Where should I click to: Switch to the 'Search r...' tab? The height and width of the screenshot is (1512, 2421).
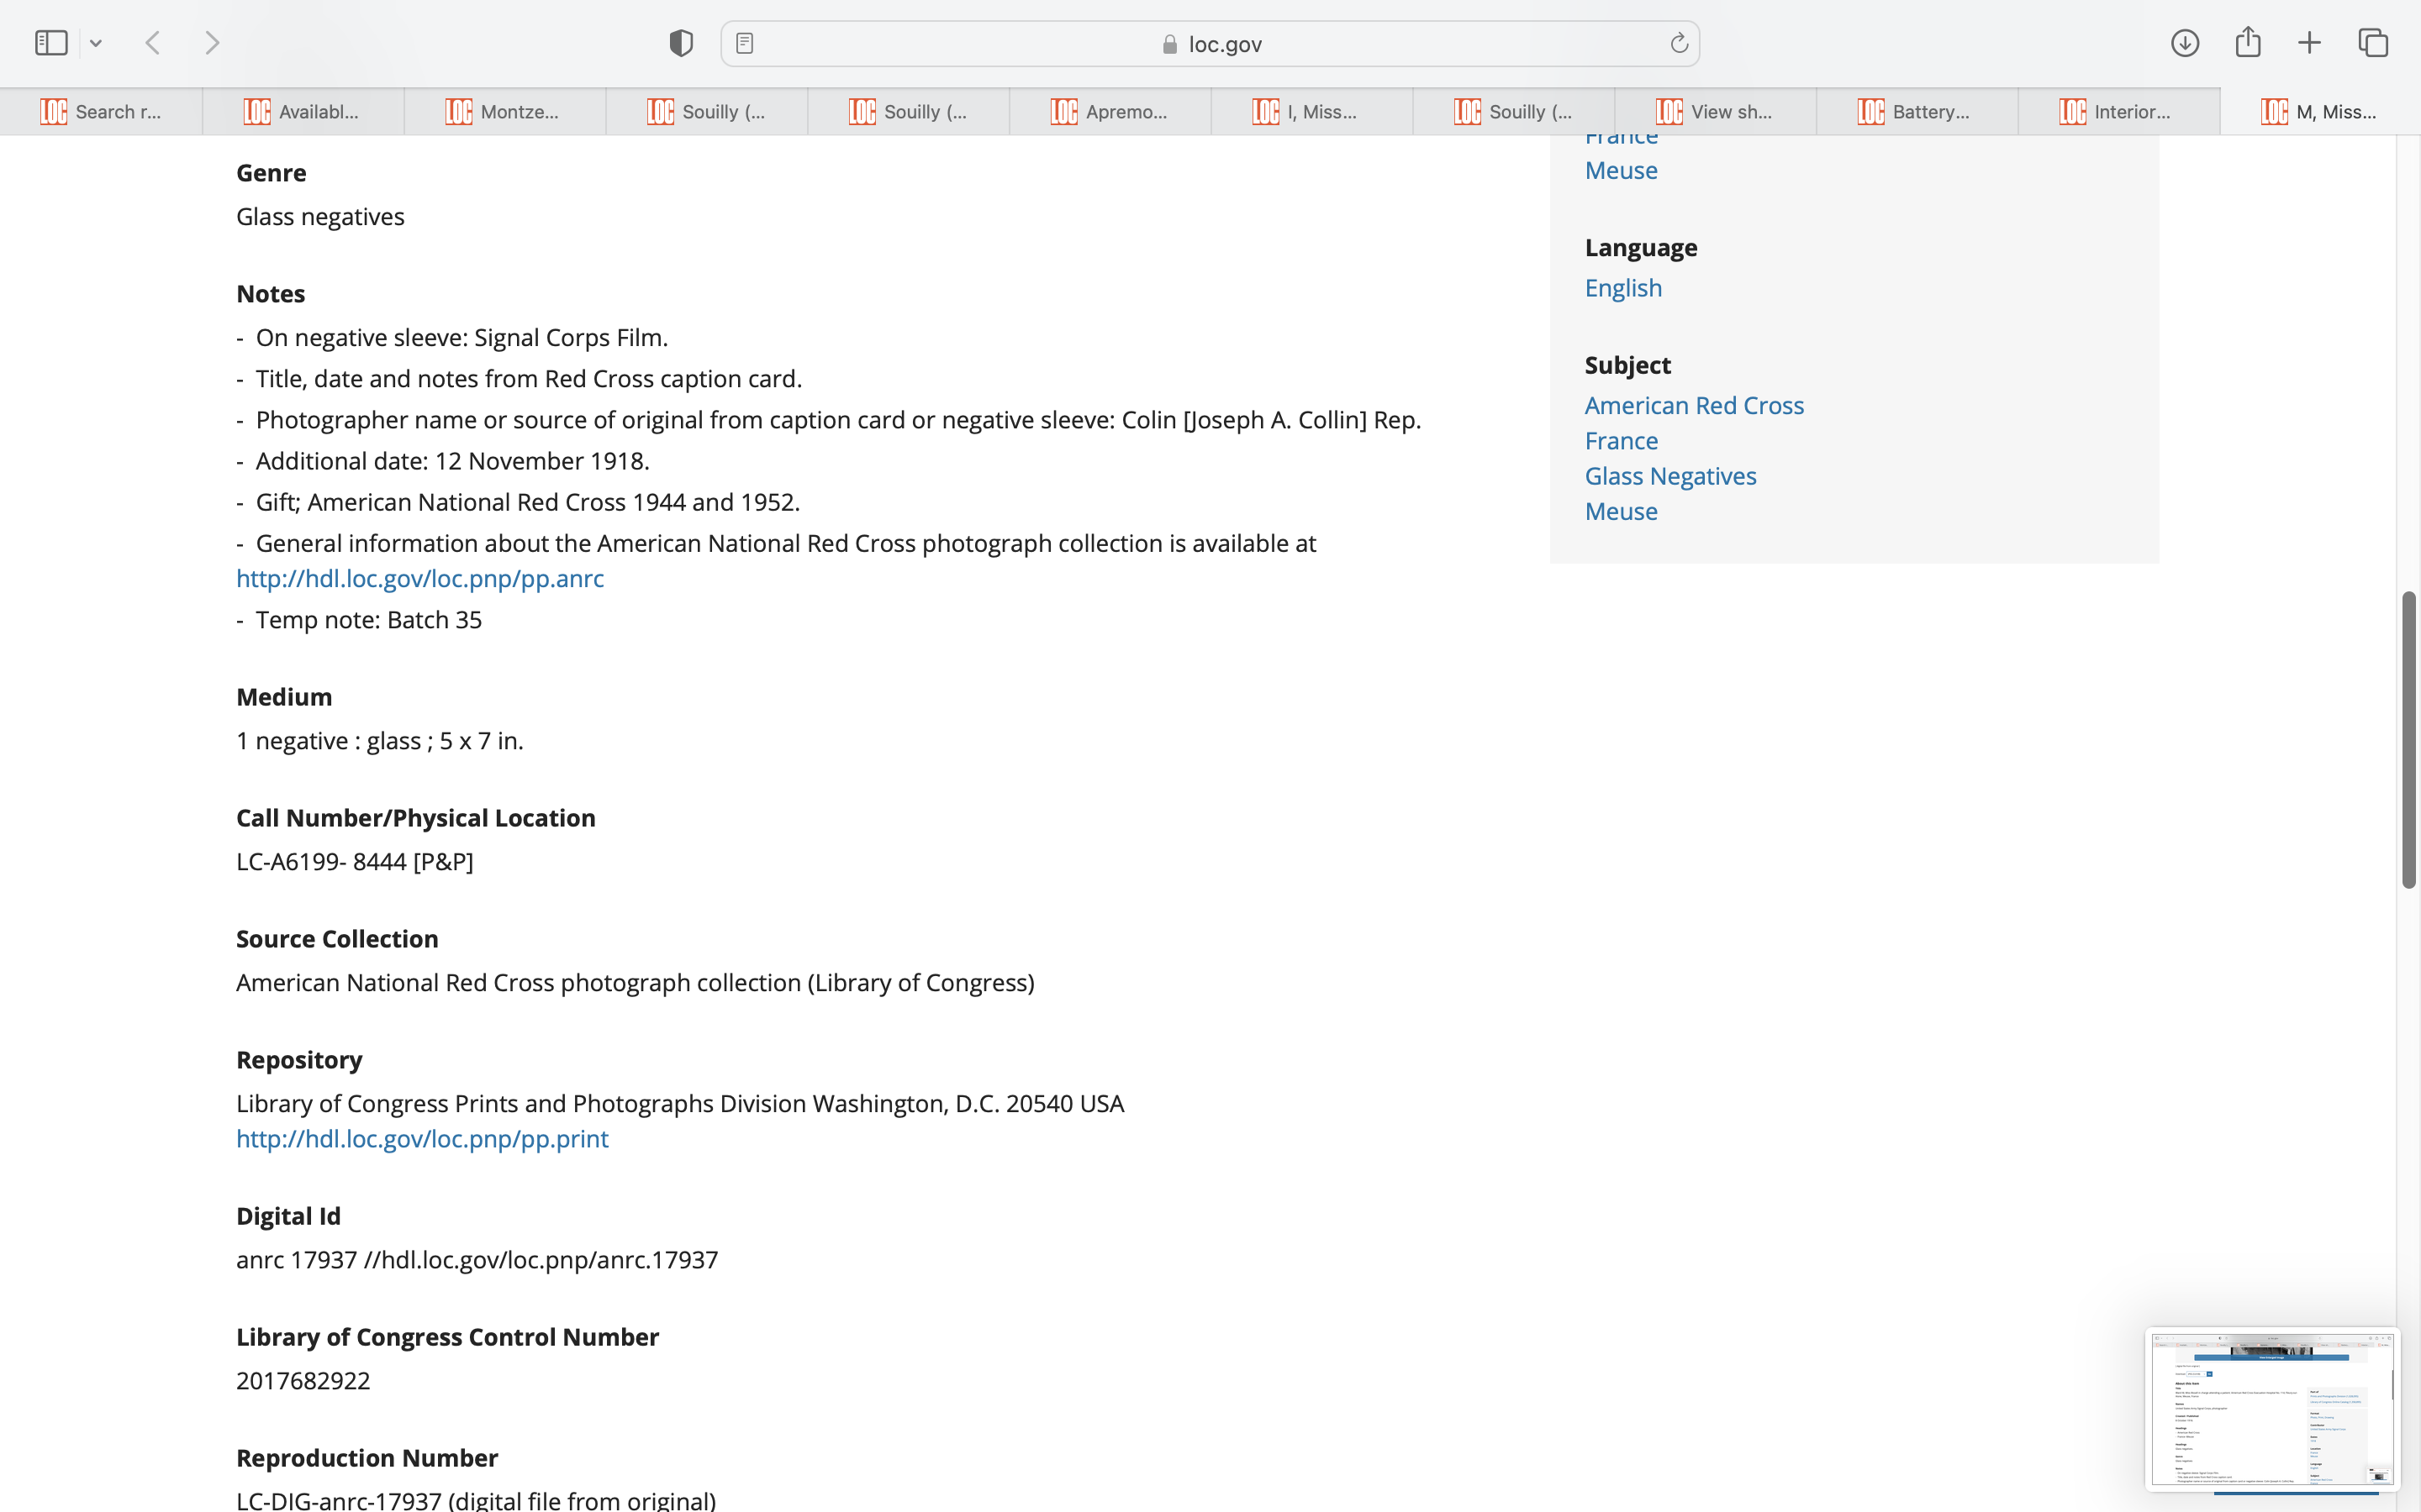pyautogui.click(x=101, y=112)
